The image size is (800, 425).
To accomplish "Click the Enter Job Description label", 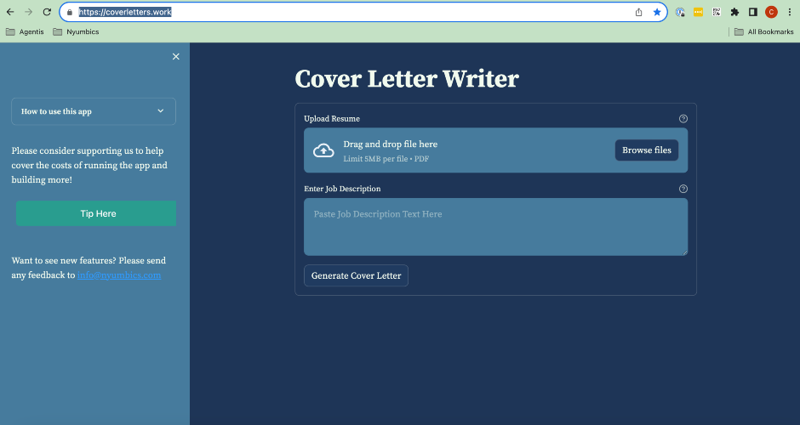I will [x=342, y=189].
